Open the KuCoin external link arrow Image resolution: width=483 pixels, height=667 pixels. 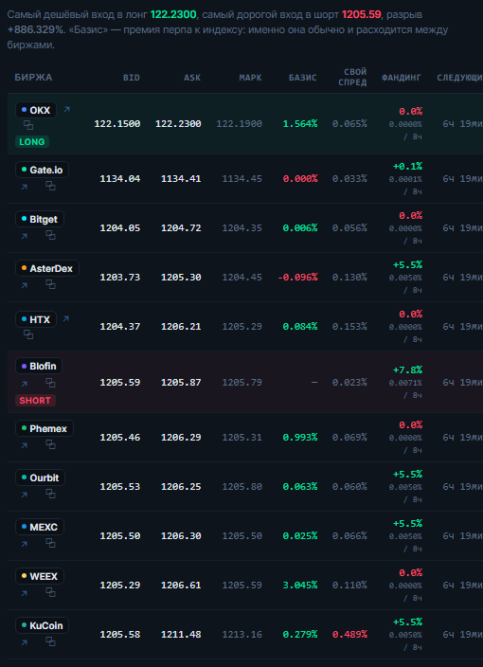pyautogui.click(x=25, y=642)
